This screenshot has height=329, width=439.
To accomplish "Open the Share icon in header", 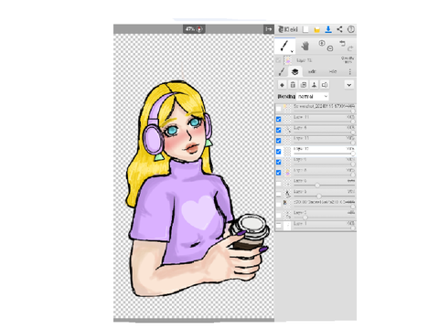I will point(339,29).
